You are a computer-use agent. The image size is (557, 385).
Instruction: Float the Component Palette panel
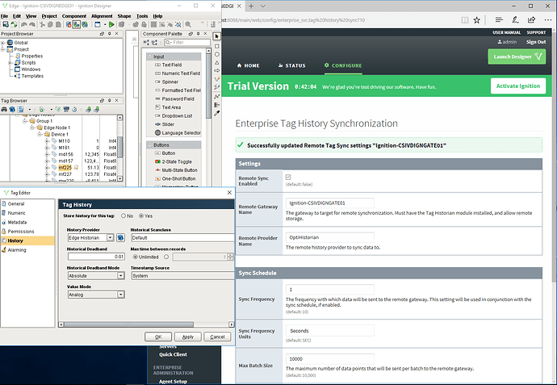click(x=191, y=34)
